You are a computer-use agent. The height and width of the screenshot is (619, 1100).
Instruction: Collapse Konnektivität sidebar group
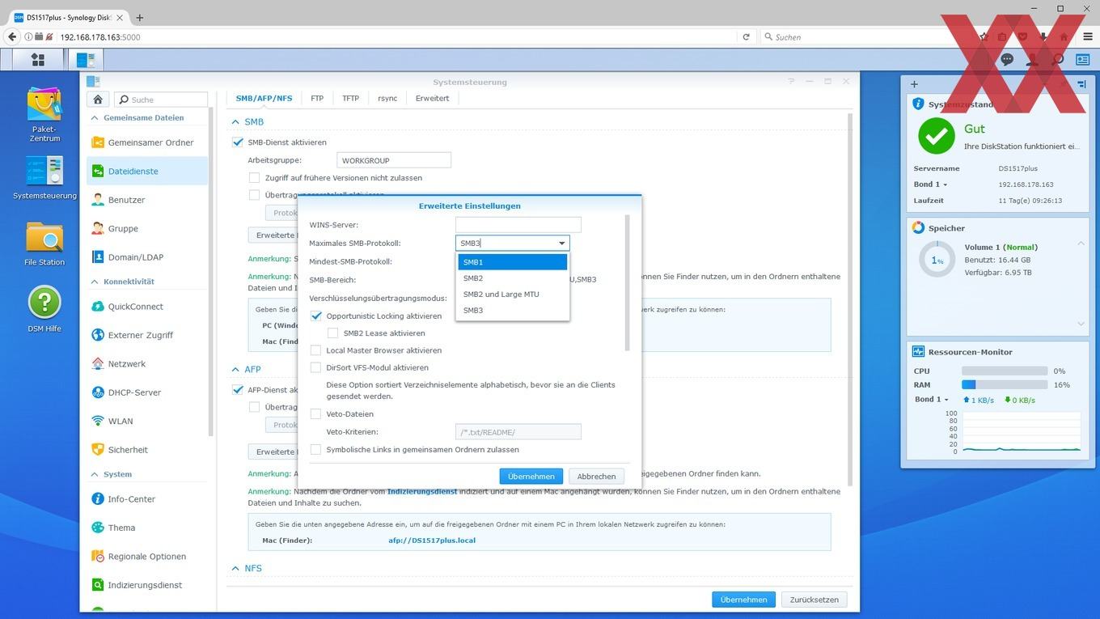(95, 282)
